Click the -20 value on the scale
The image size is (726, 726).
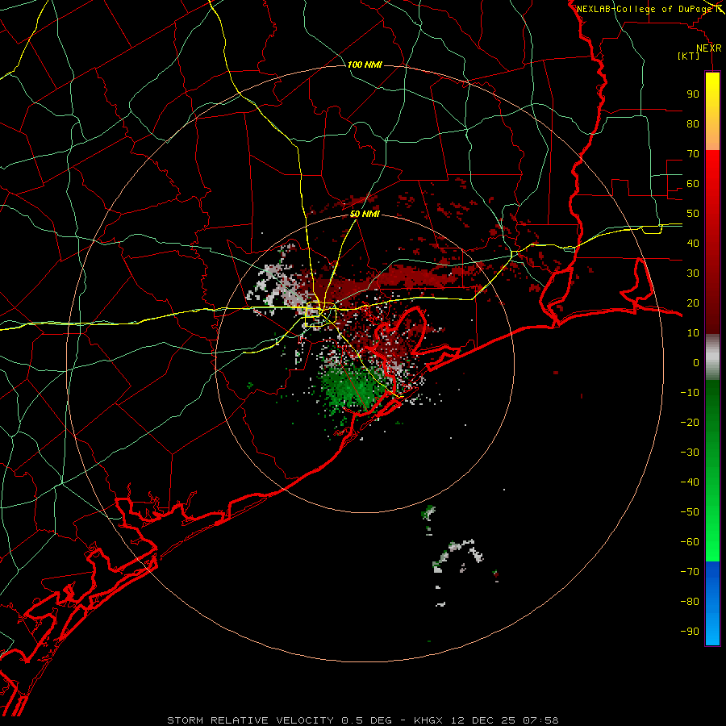tap(690, 422)
